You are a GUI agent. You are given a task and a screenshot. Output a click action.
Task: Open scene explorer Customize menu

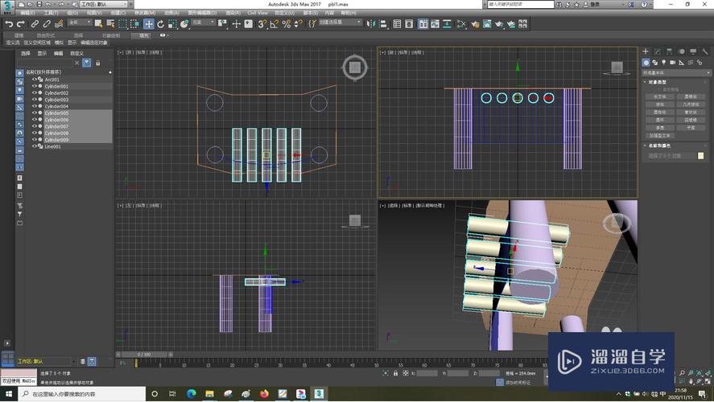coord(76,53)
